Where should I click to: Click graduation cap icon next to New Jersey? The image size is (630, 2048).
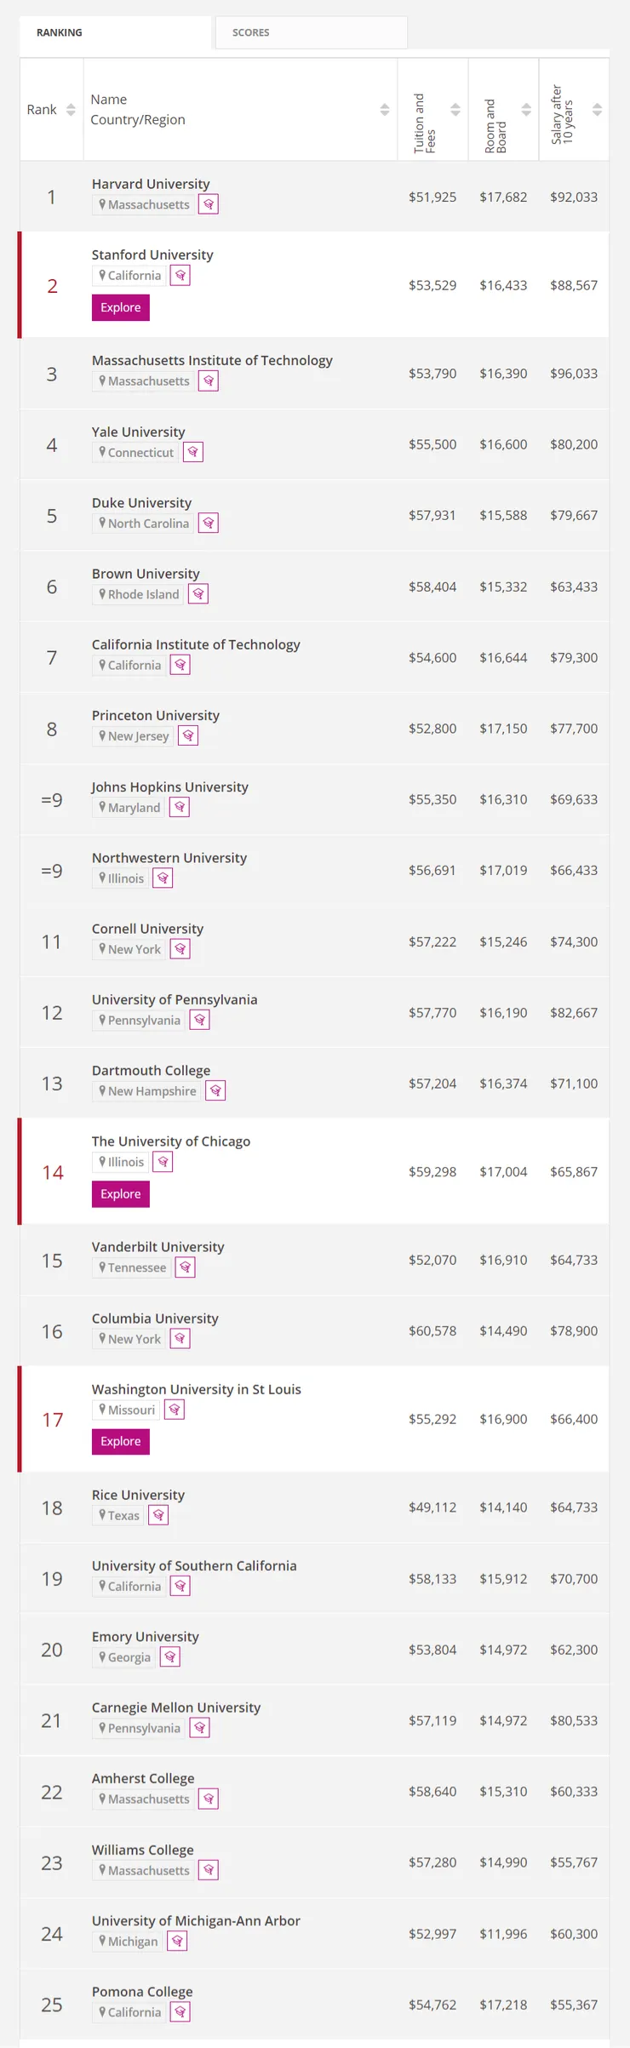coord(188,736)
